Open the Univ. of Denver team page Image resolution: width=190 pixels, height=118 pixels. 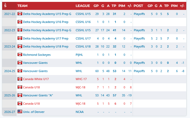[x=34, y=112]
